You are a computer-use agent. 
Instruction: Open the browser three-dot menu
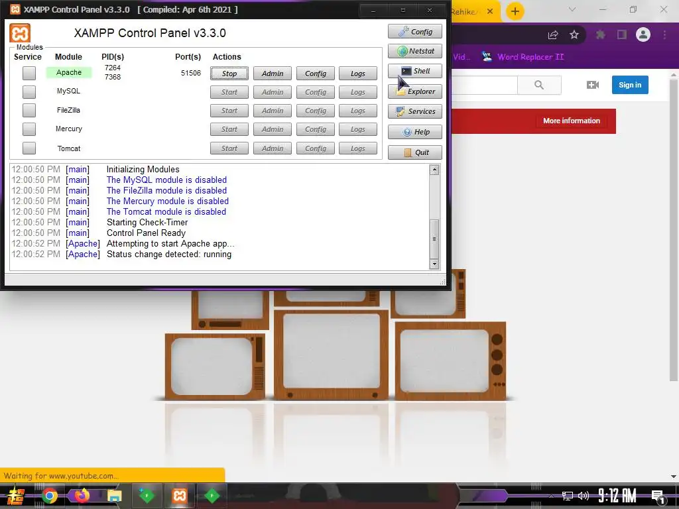664,34
